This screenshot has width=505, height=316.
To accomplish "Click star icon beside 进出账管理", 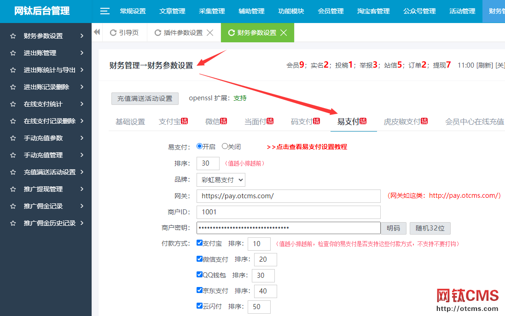I will coord(13,53).
